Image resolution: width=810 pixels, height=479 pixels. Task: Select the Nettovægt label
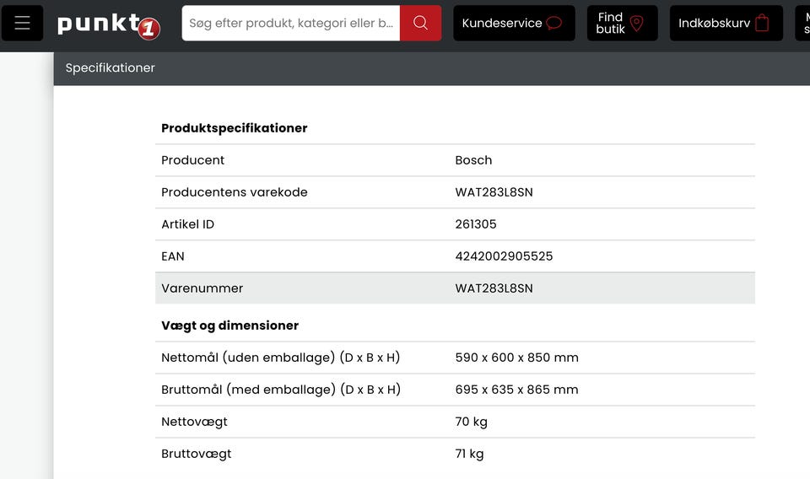click(x=194, y=422)
